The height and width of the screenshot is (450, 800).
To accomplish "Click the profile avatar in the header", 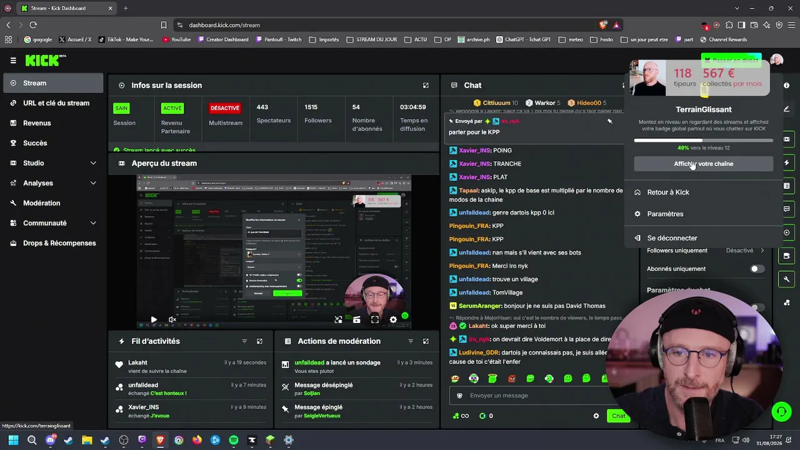I will tap(777, 60).
